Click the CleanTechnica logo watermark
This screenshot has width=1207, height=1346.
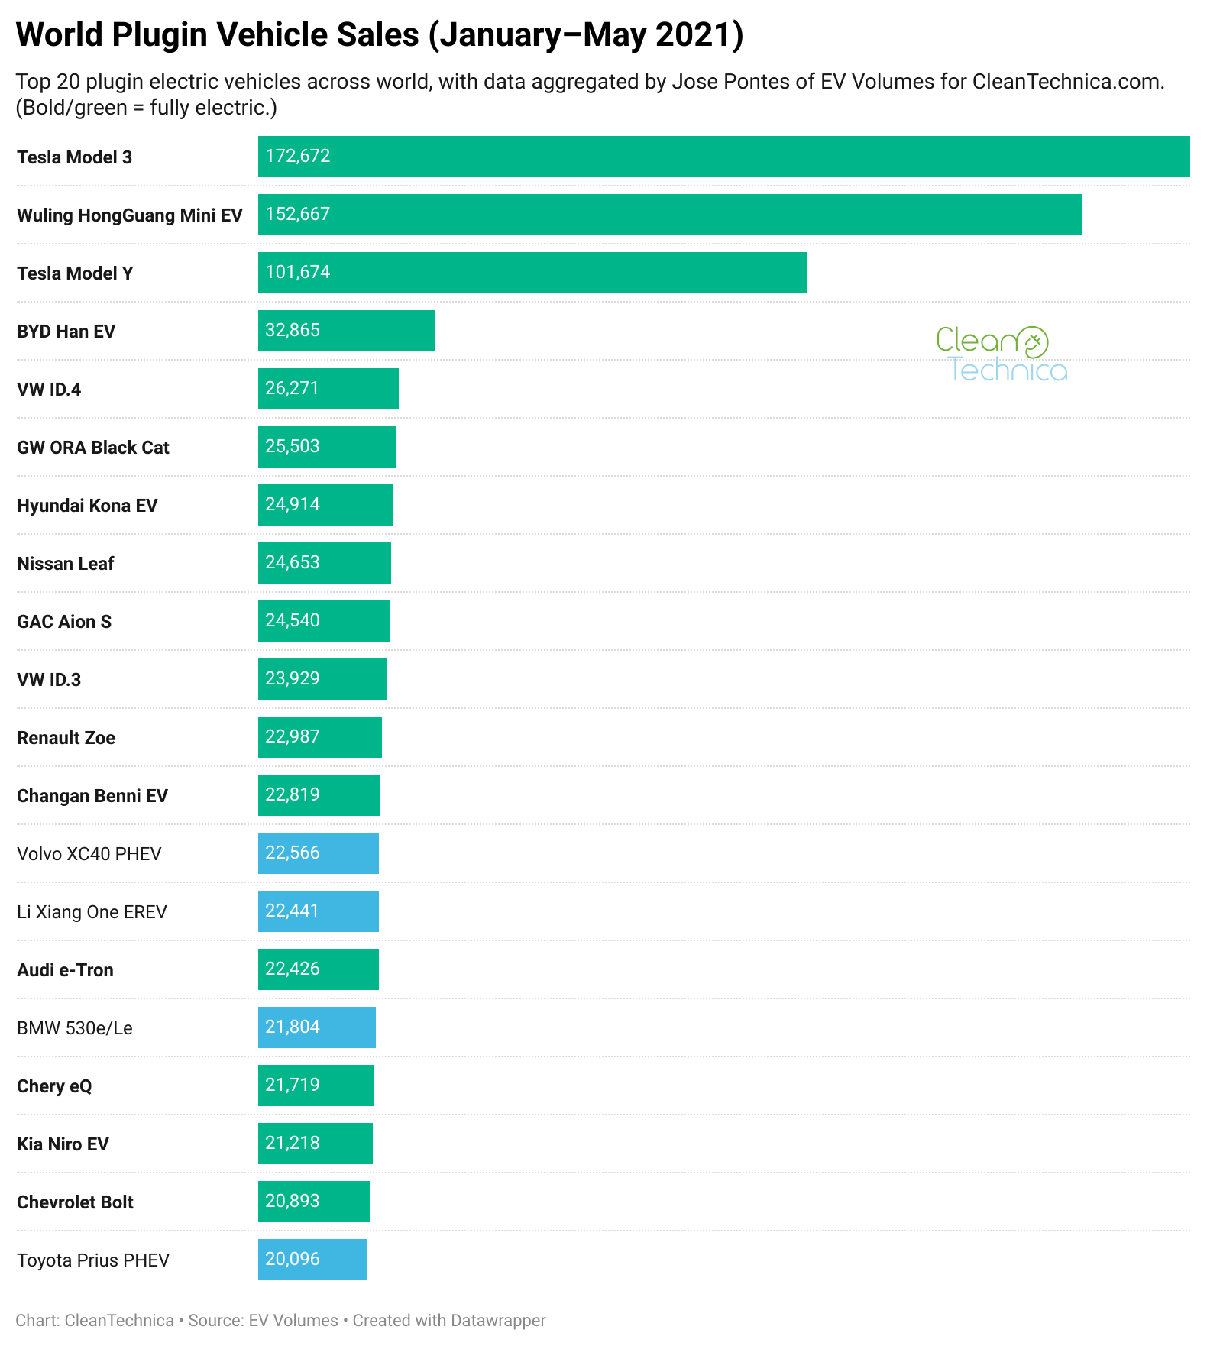tap(1002, 354)
